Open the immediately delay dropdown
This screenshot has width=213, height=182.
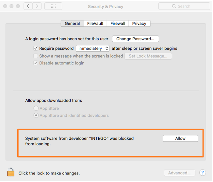point(93,48)
